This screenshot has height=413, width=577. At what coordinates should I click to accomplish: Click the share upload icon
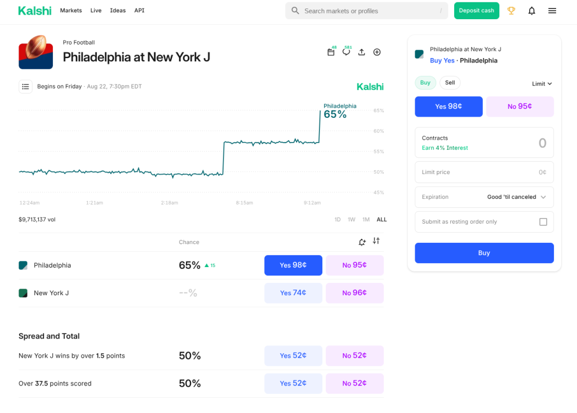click(x=362, y=52)
